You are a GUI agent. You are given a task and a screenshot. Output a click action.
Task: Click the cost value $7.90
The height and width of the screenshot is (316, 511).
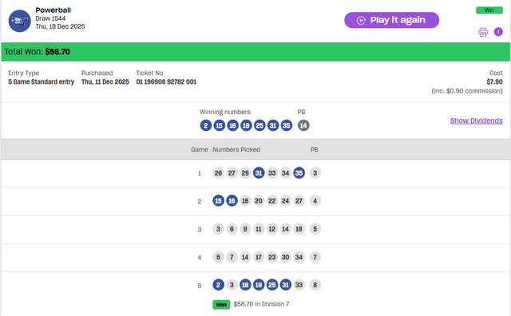coord(494,81)
